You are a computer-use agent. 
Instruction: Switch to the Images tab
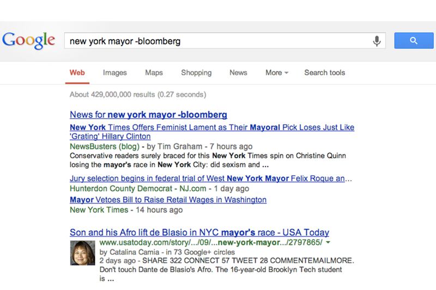[114, 73]
